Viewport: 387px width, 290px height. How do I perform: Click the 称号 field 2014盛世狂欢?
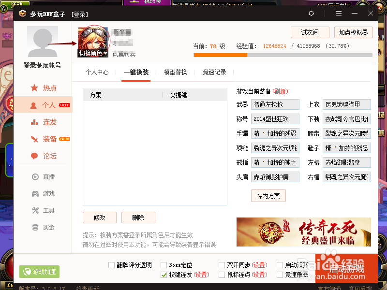pos(275,119)
